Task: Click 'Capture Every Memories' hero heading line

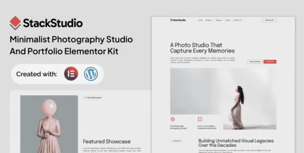Action: 202,51
